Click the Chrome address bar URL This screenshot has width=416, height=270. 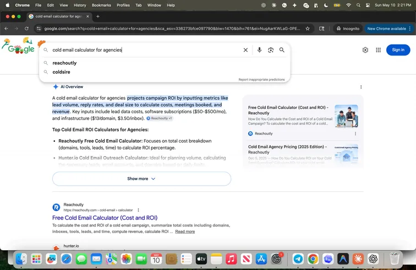point(172,29)
